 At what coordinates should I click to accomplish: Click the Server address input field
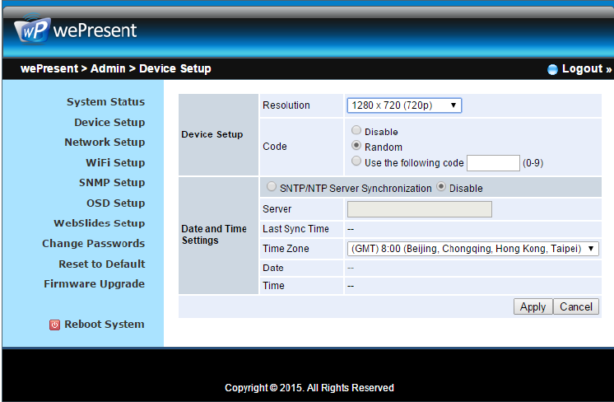click(420, 209)
